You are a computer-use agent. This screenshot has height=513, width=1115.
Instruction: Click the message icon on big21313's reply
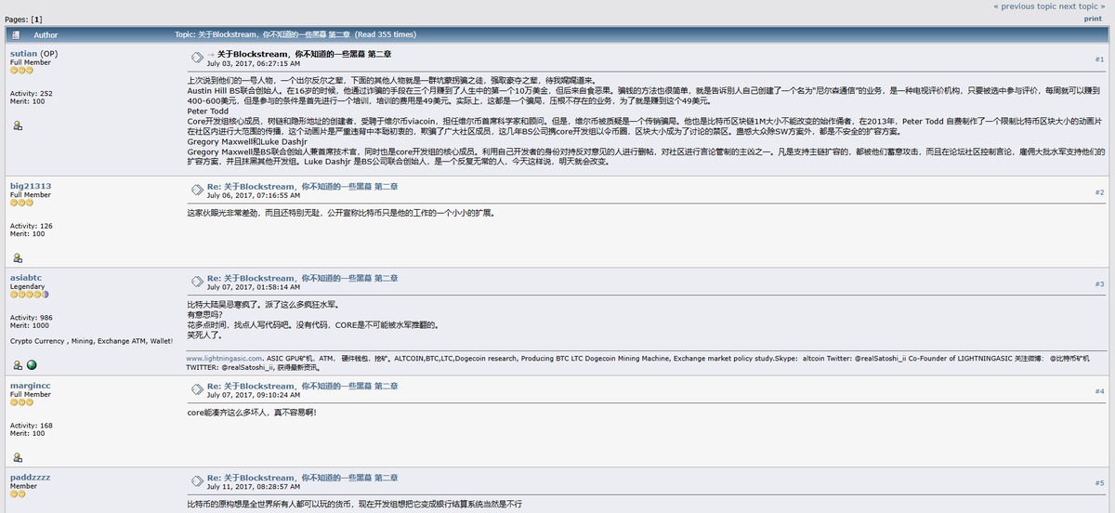point(196,191)
